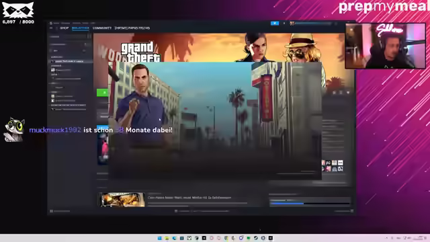The image size is (430, 242).
Task: Favorite the game with the heart icon
Action: pyautogui.click(x=348, y=93)
